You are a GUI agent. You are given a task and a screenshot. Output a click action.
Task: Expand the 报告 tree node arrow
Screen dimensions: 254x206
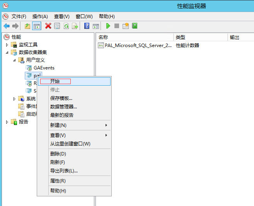(x=7, y=122)
